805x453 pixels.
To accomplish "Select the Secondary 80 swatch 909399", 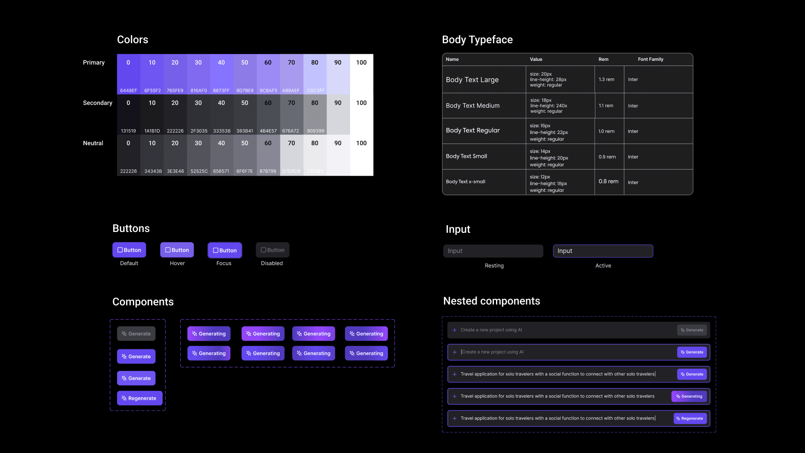I will [x=315, y=115].
